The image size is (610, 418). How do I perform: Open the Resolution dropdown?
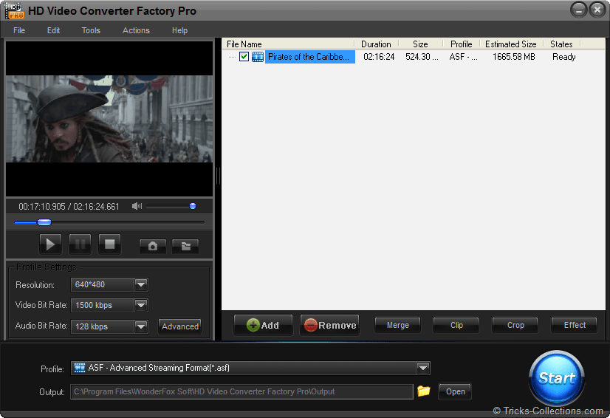(x=141, y=284)
